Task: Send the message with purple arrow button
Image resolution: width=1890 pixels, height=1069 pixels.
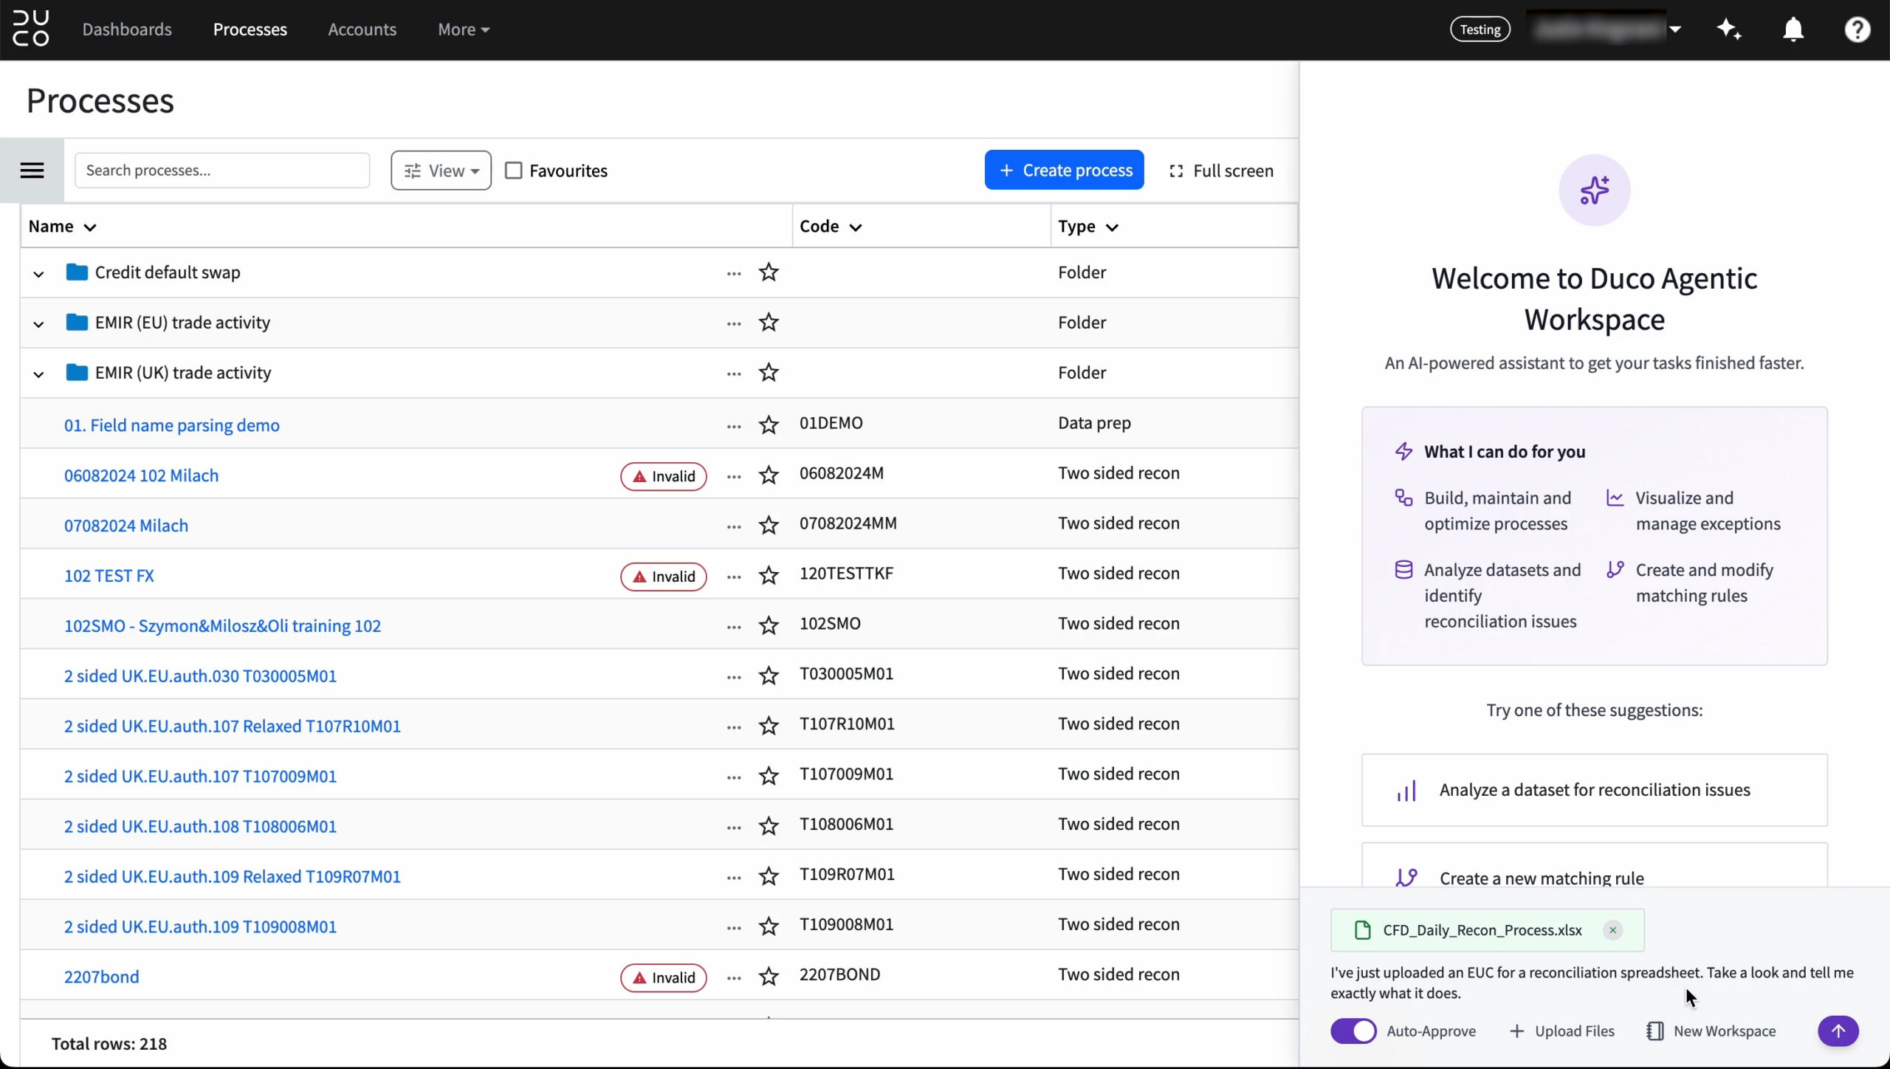Action: 1838,1031
